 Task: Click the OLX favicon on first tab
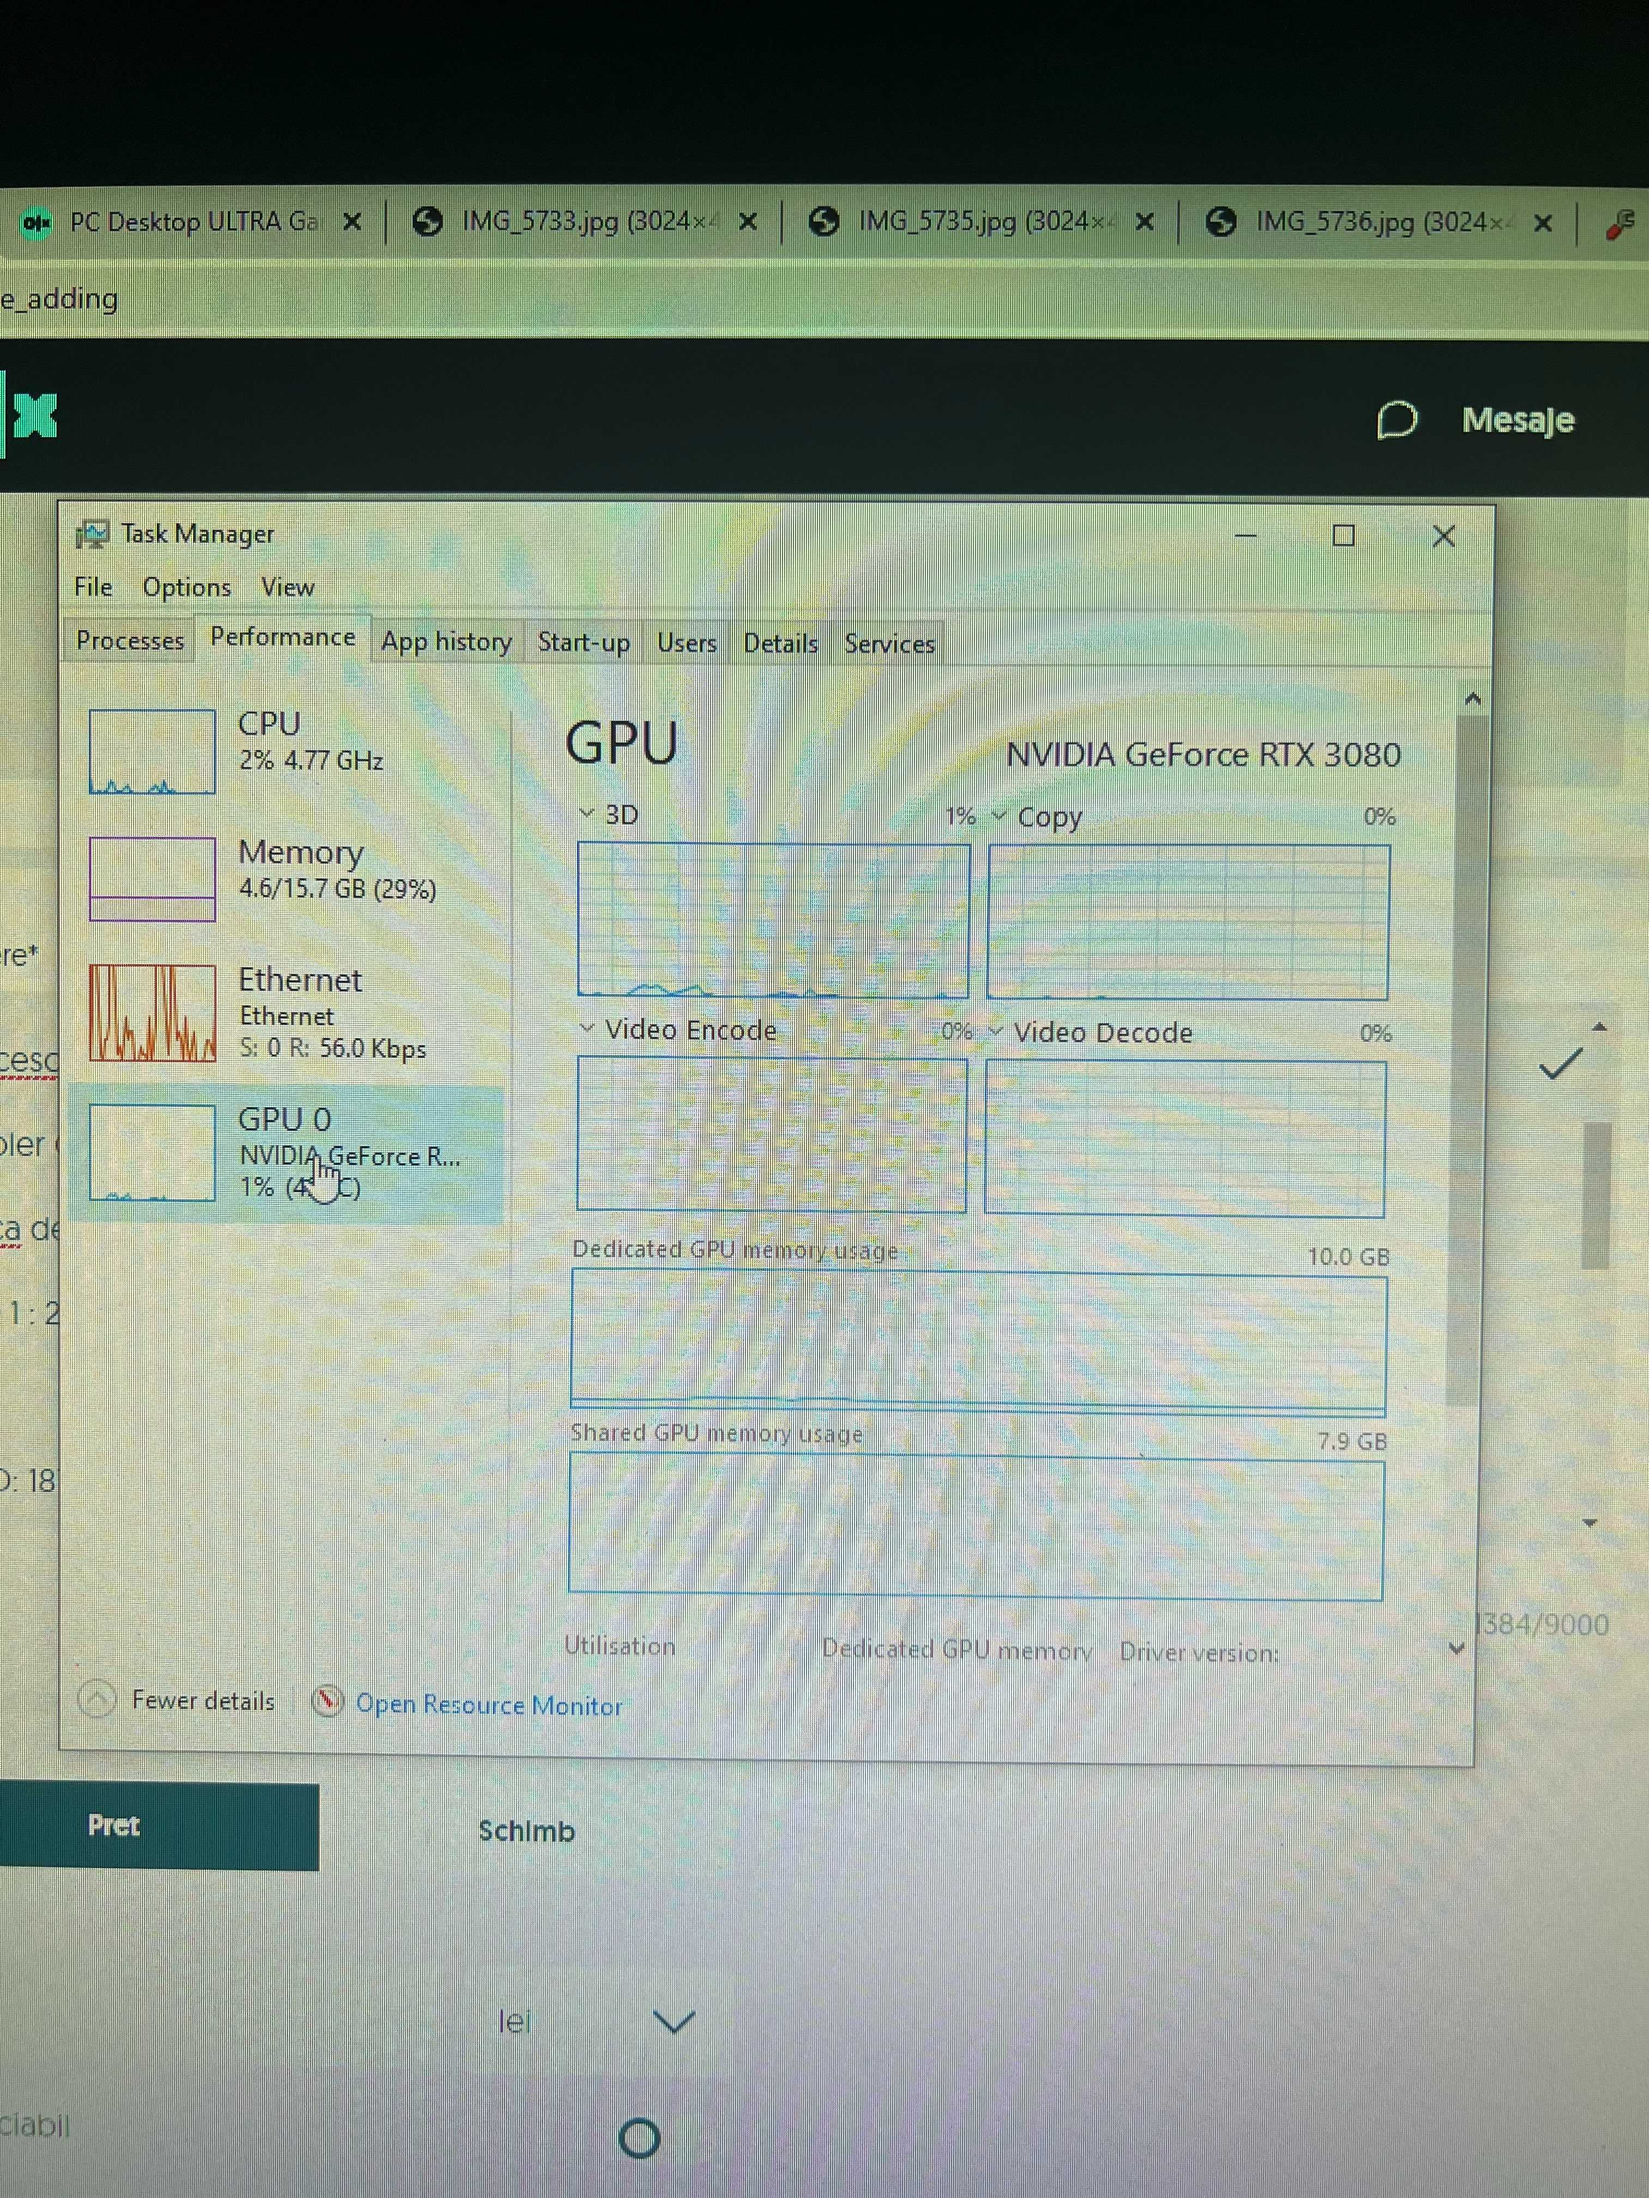click(x=37, y=222)
